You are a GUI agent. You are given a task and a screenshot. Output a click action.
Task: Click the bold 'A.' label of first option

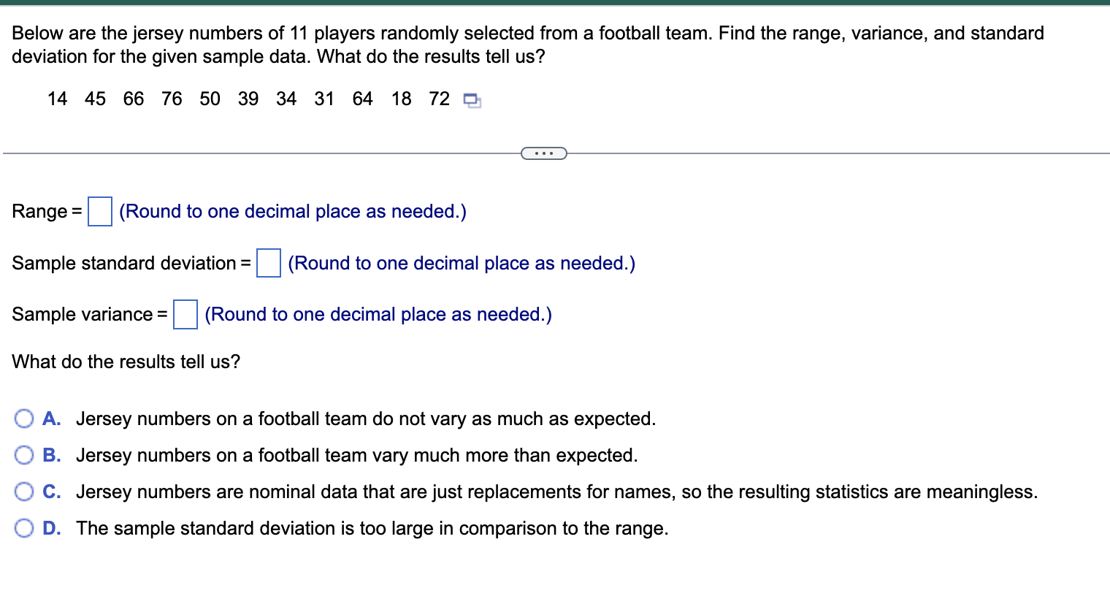(x=51, y=418)
